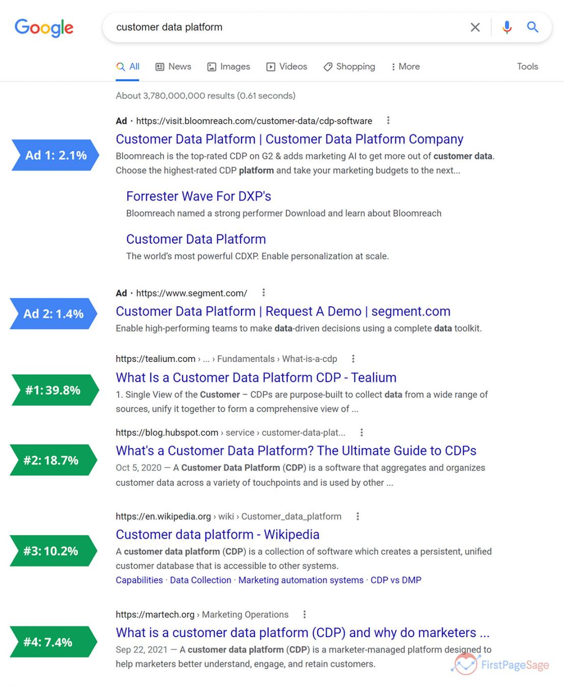The height and width of the screenshot is (687, 564).
Task: Follow the Data Collection sitelink under Wikipedia
Action: 200,580
